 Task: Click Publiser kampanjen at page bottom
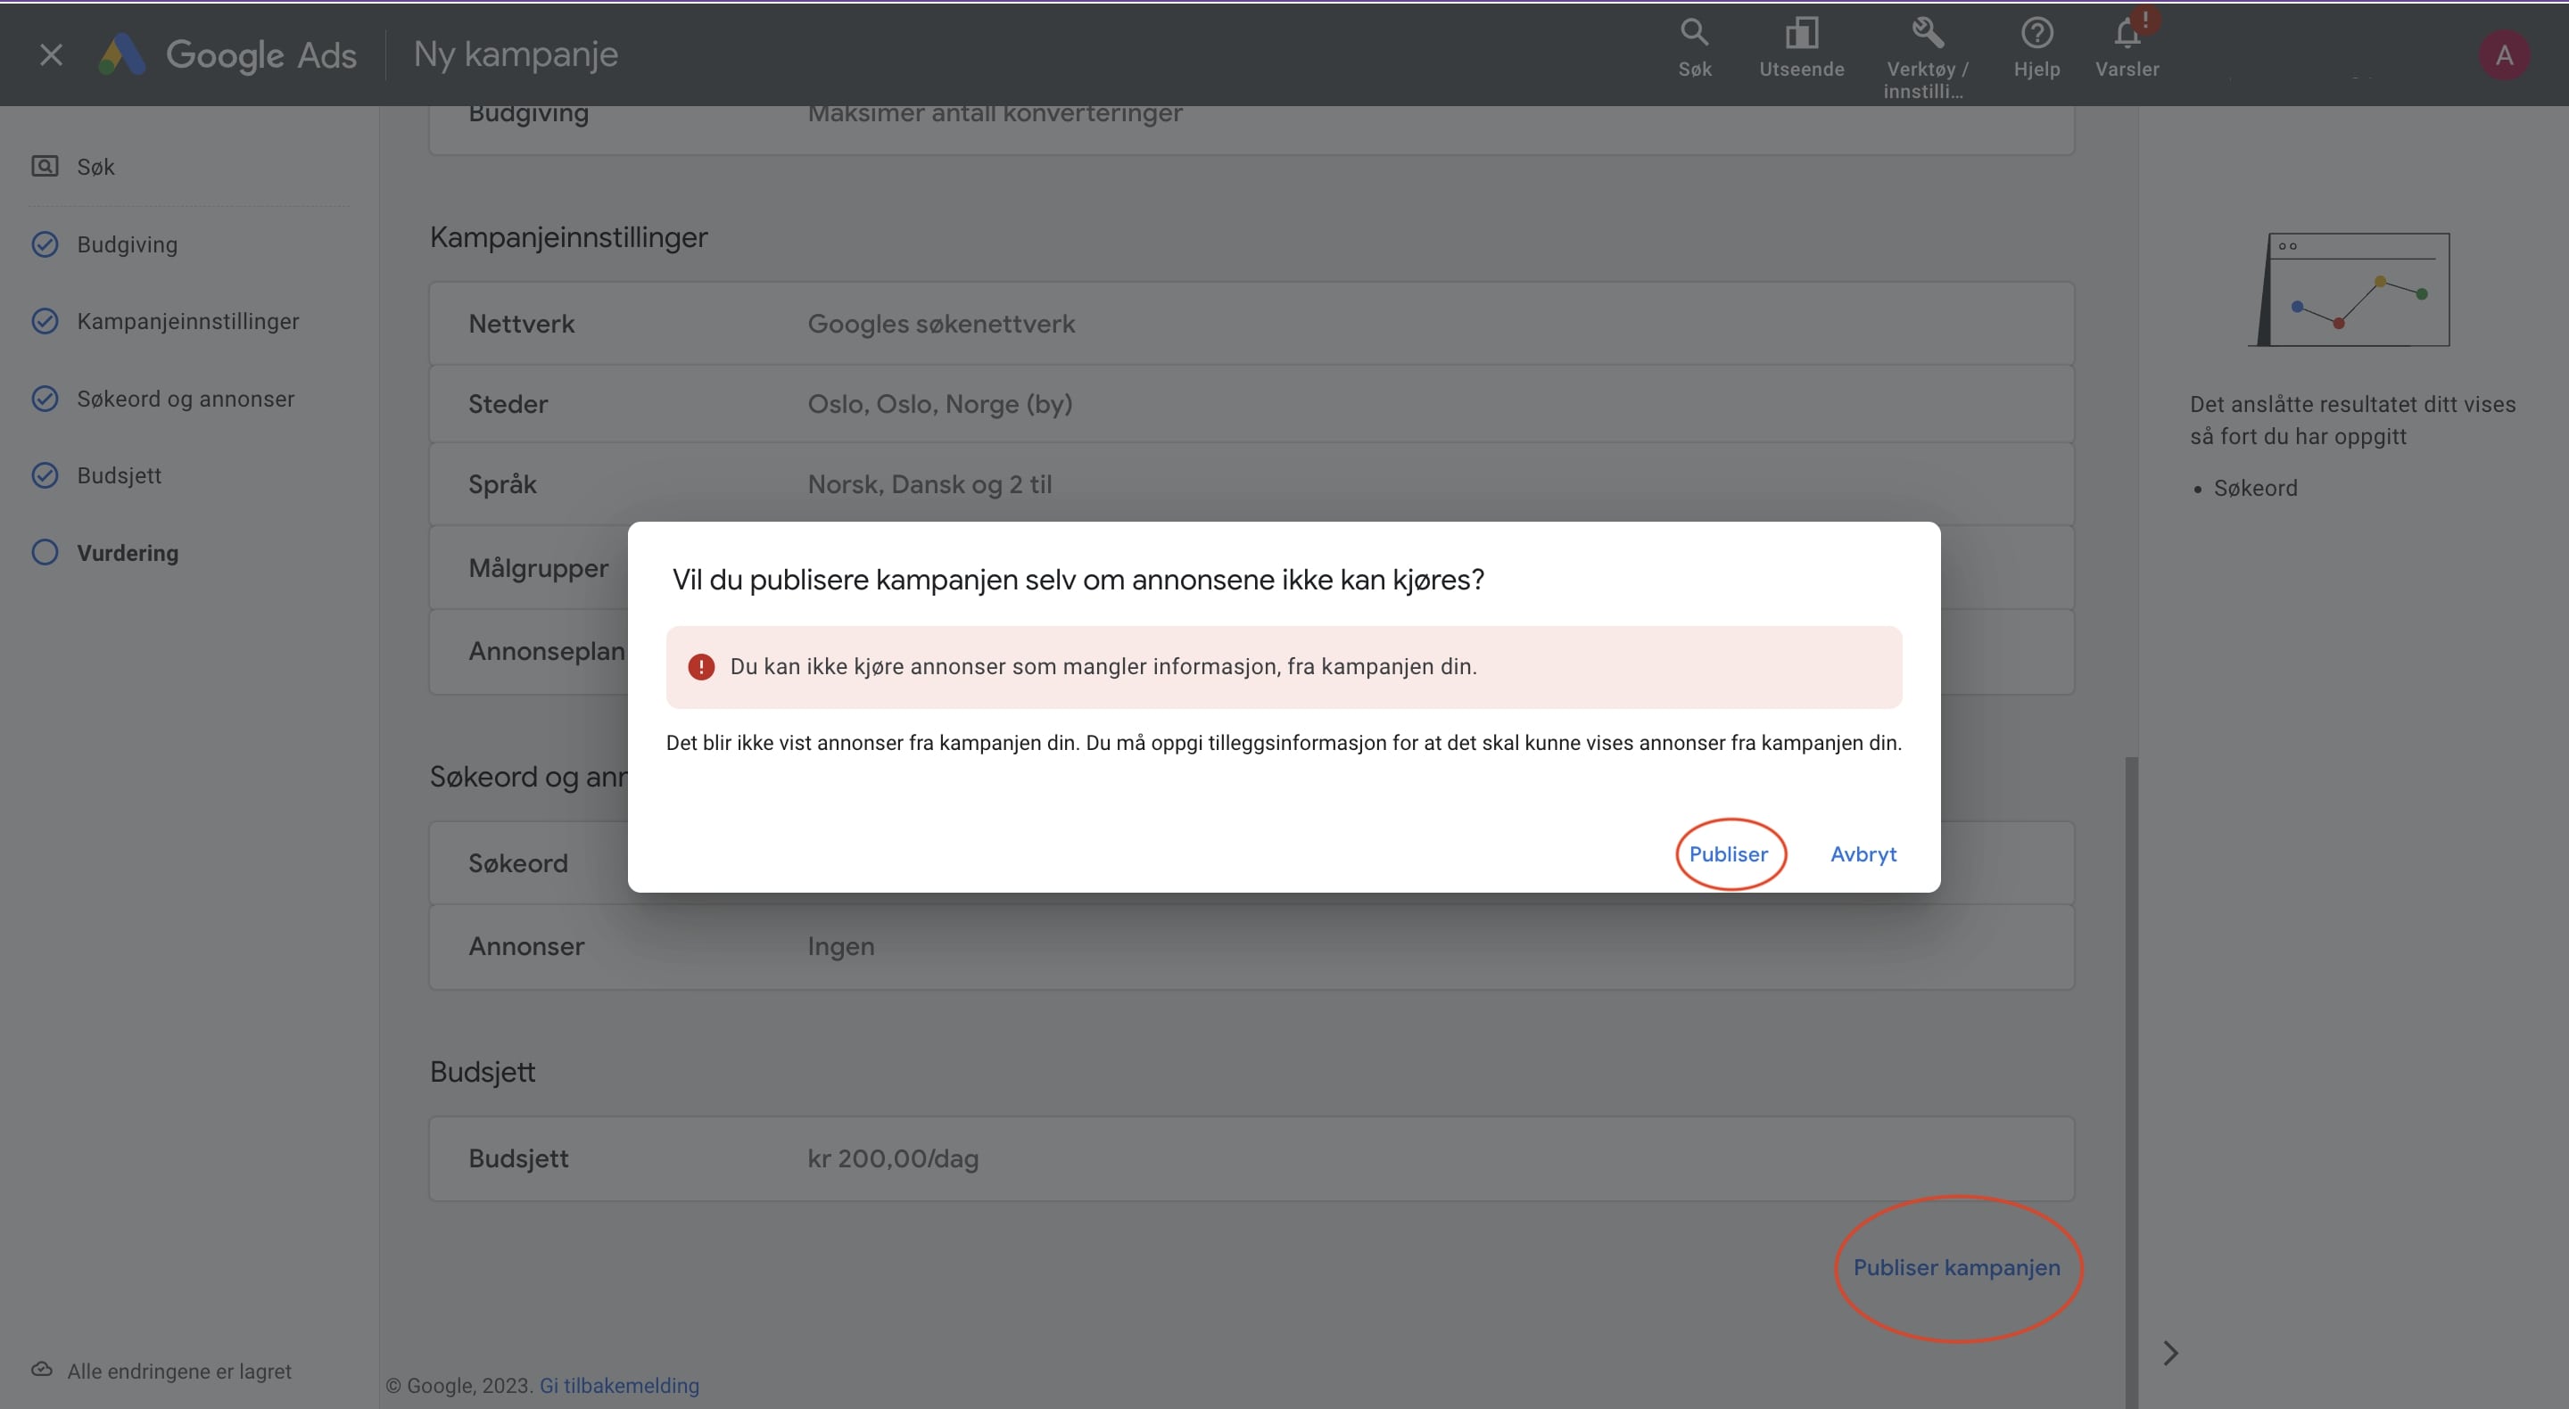pos(1955,1267)
